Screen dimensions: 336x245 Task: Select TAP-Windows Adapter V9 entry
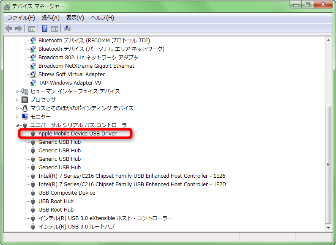click(x=70, y=83)
